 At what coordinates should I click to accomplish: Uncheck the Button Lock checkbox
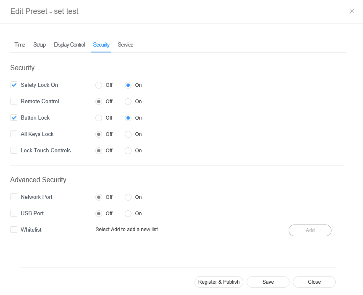point(14,118)
